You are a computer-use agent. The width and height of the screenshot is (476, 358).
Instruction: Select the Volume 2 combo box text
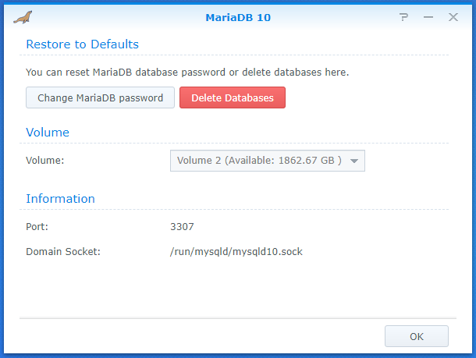(x=259, y=161)
